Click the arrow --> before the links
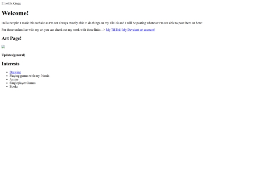The height and width of the screenshot is (192, 256). pyautogui.click(x=103, y=30)
